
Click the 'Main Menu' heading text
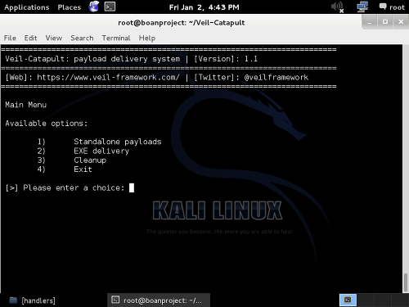tap(25, 105)
